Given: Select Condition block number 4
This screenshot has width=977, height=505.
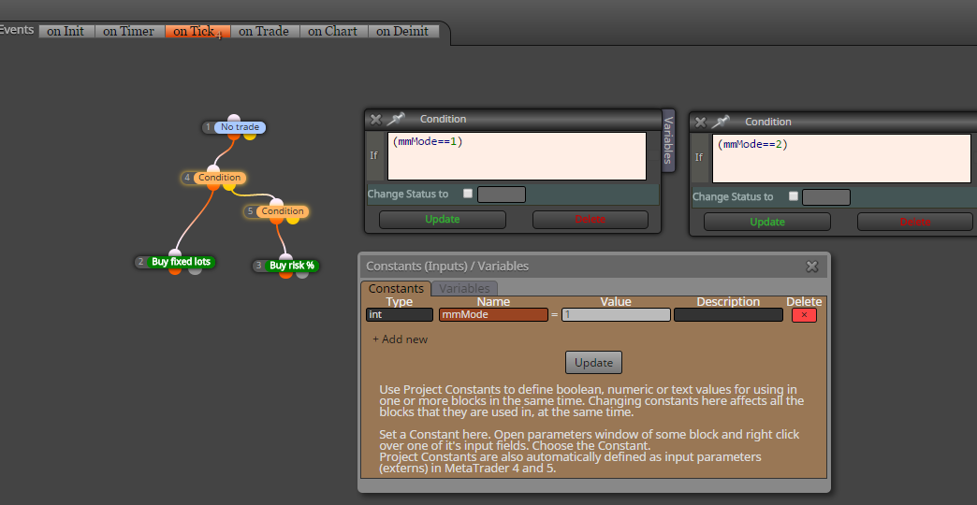Looking at the screenshot, I should pos(219,178).
